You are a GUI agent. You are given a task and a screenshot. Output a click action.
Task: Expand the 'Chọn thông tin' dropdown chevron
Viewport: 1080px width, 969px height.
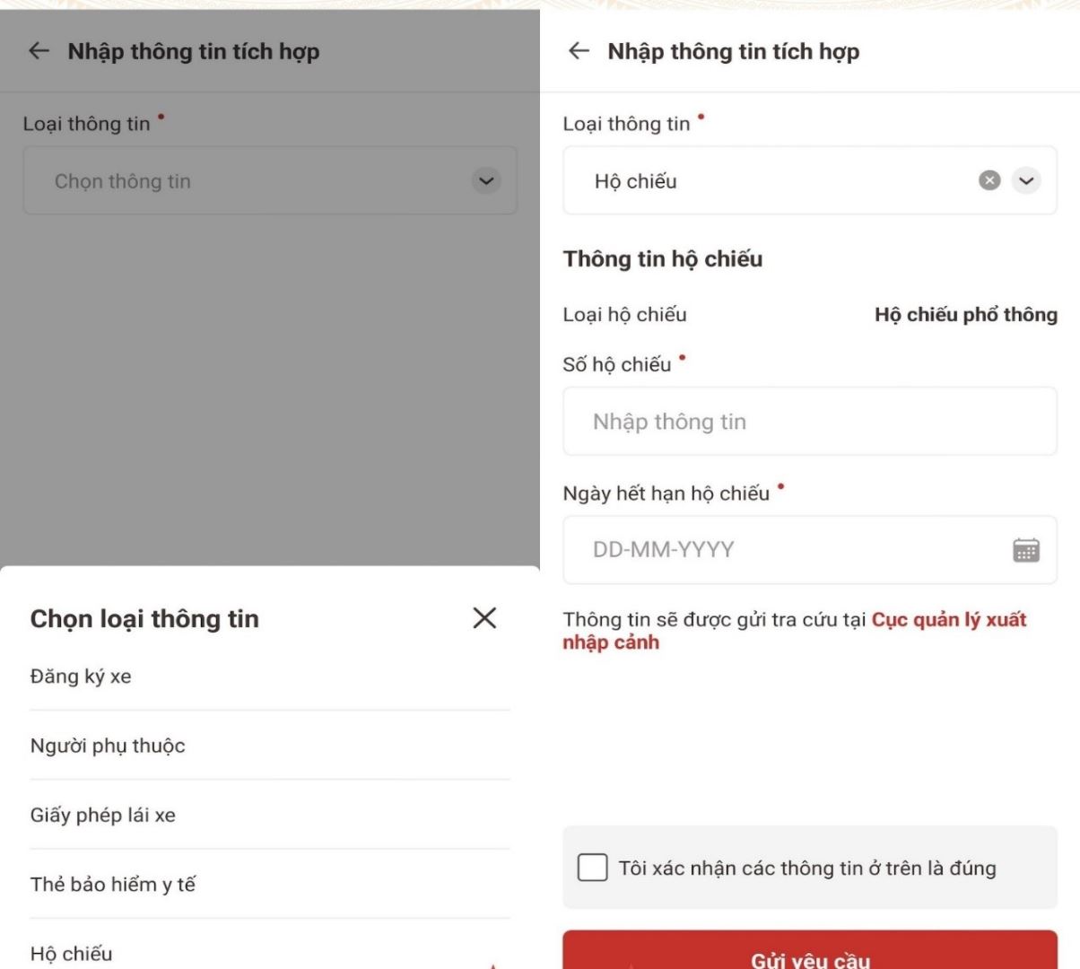click(x=485, y=180)
